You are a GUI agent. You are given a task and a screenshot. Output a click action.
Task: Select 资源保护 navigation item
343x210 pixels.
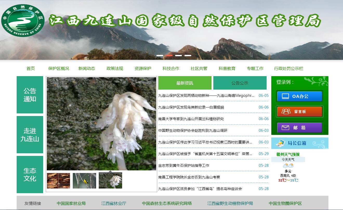(143, 69)
